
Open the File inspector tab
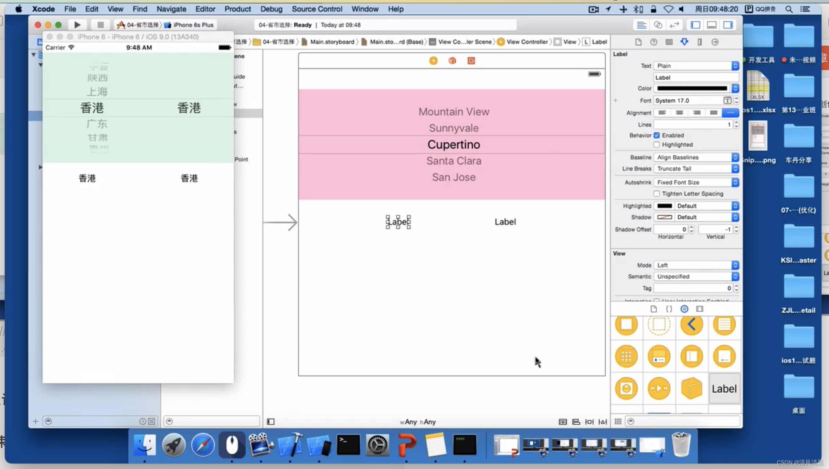coord(638,42)
